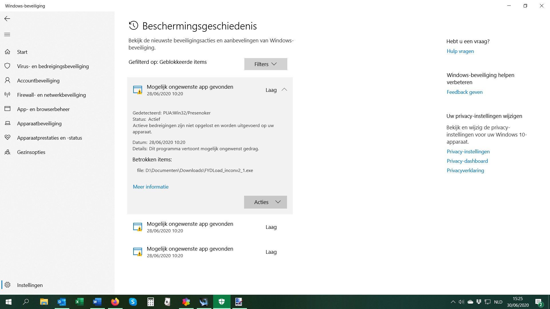Expand the second Mogelijk ongewenste app entry
550x309 pixels.
210,227
